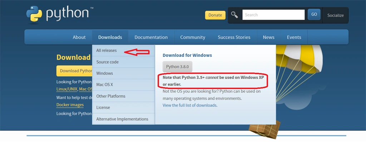Select All releases from Downloads dropdown
The height and width of the screenshot is (142, 366).
coord(107,51)
